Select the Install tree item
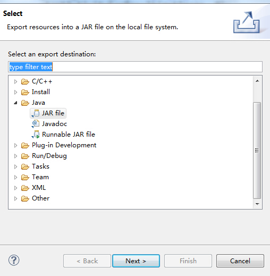The height and width of the screenshot is (276, 270). pos(41,92)
